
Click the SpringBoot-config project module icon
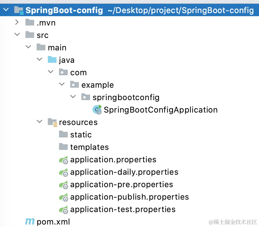pyautogui.click(x=19, y=11)
